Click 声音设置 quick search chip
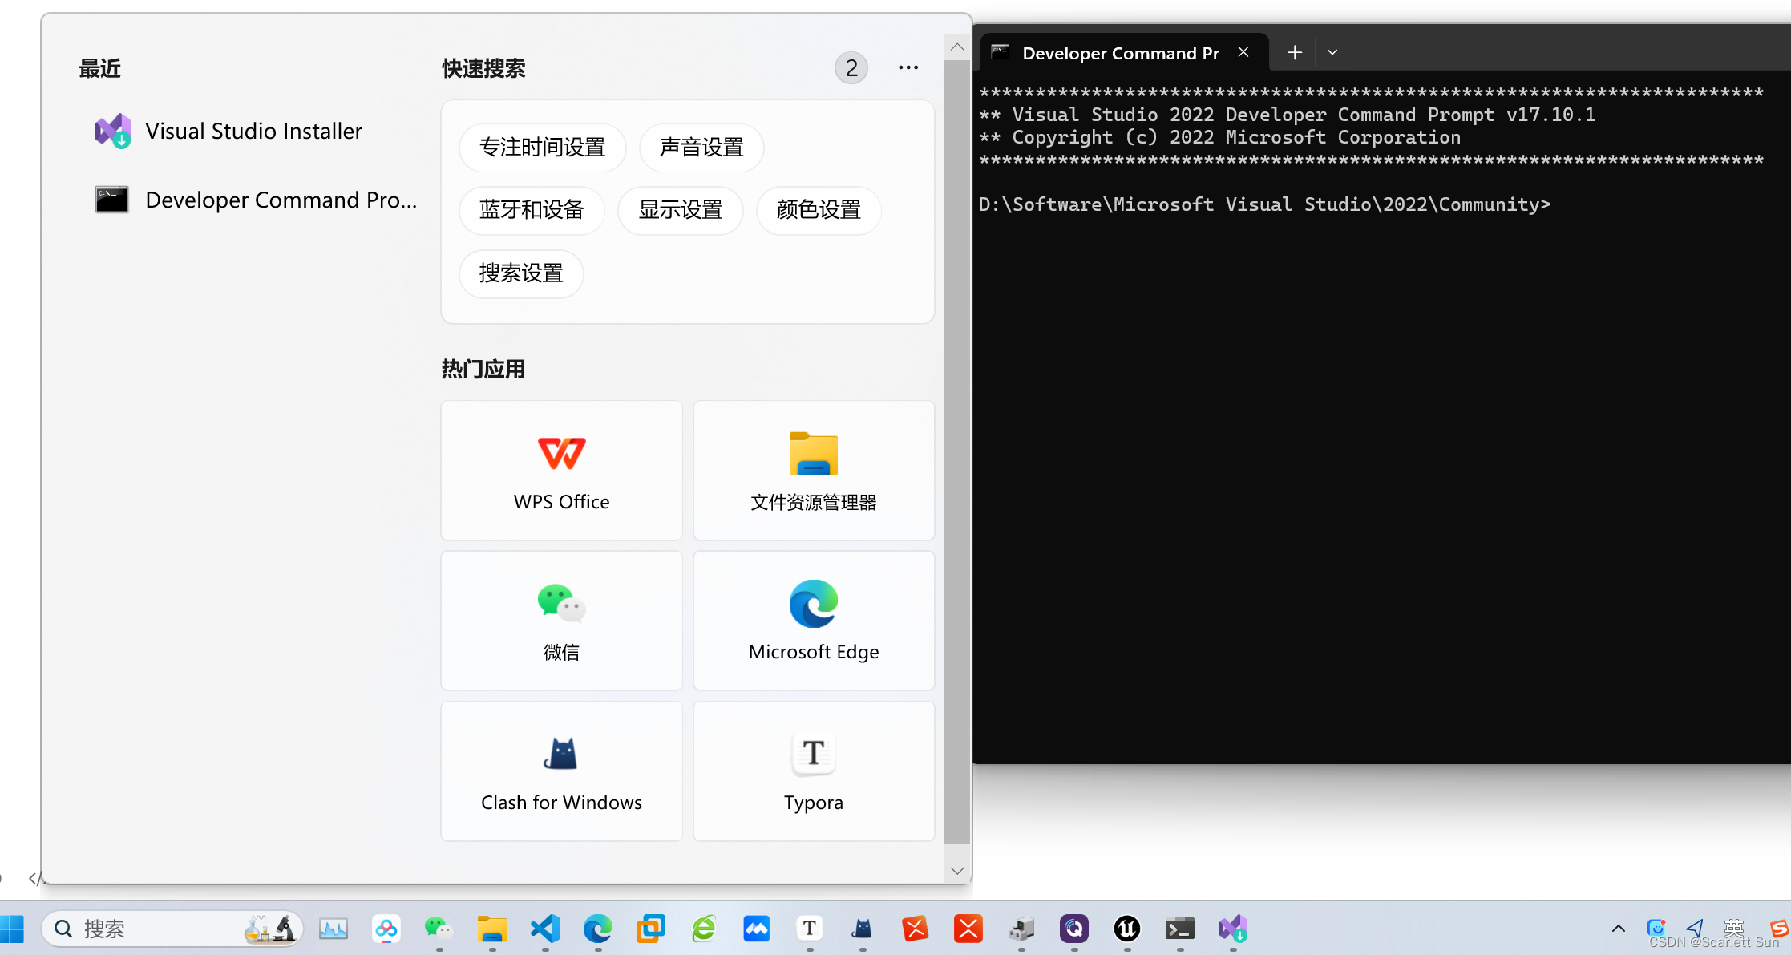This screenshot has width=1791, height=955. 701,148
